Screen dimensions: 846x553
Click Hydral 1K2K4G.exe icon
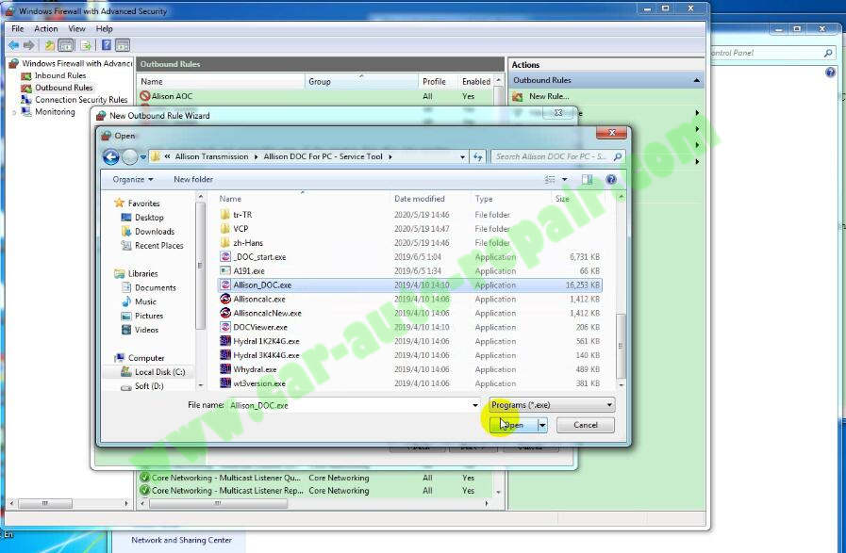point(225,341)
